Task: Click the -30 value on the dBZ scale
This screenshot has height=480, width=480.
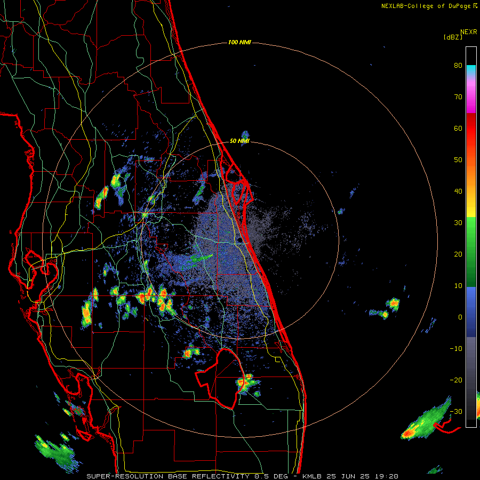Action: click(x=456, y=412)
